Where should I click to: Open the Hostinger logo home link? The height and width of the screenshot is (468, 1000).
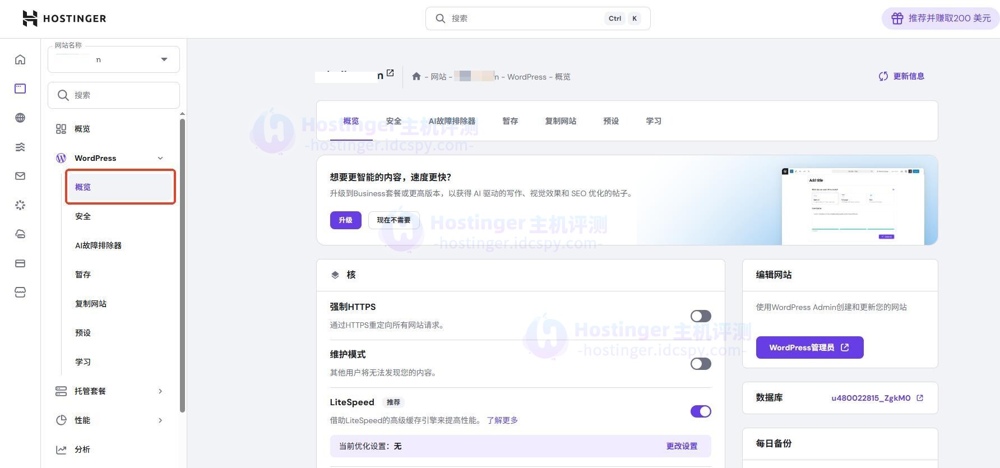tap(64, 18)
